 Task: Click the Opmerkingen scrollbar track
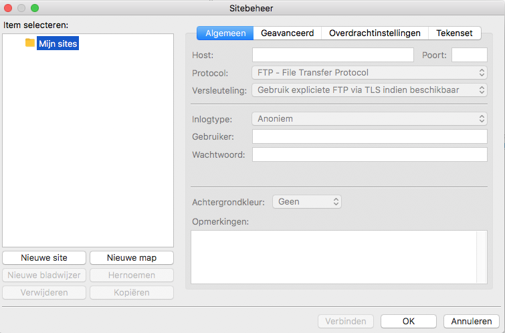click(x=482, y=257)
